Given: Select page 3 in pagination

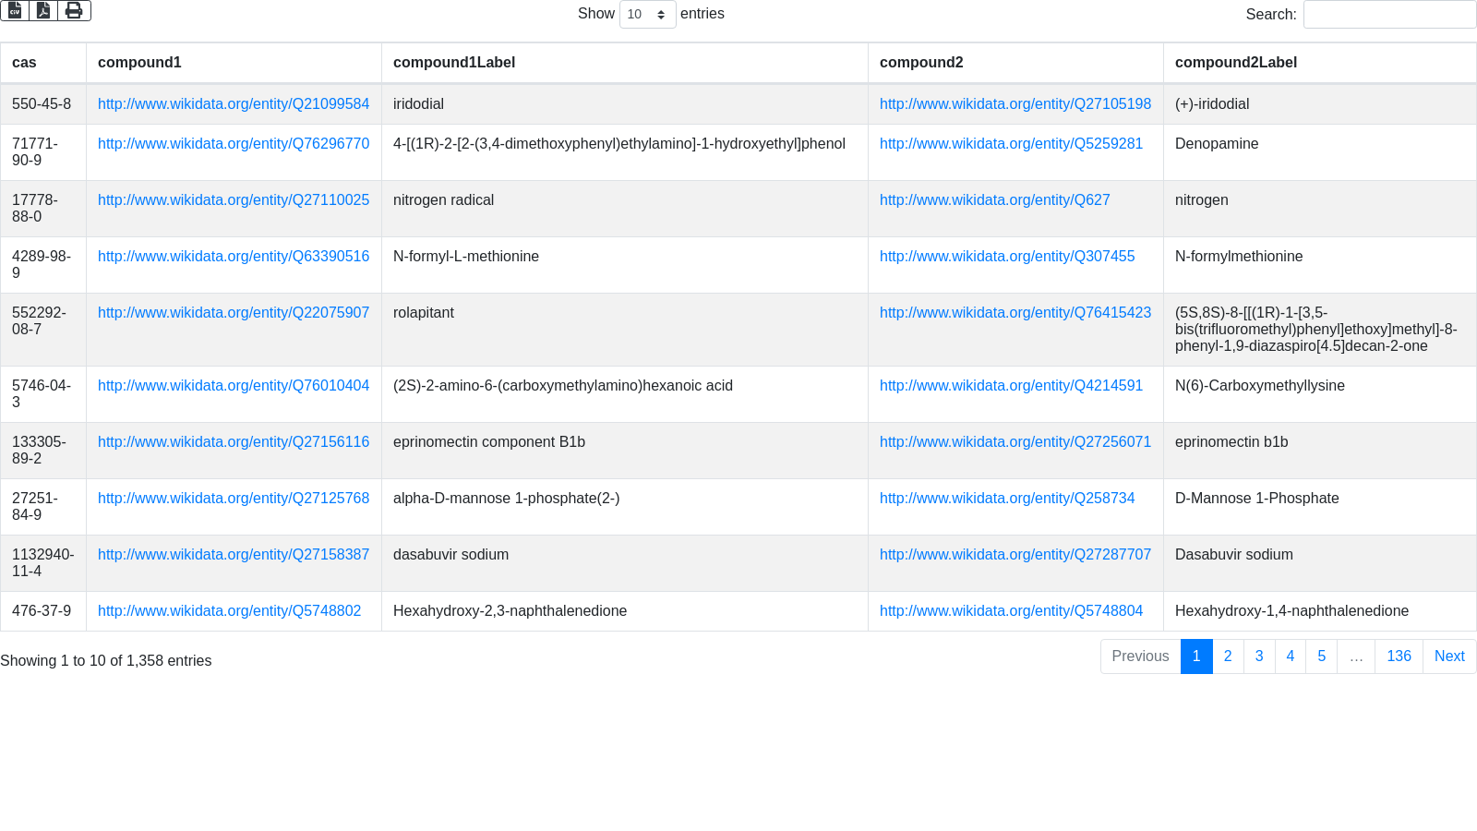Looking at the screenshot, I should (1258, 656).
